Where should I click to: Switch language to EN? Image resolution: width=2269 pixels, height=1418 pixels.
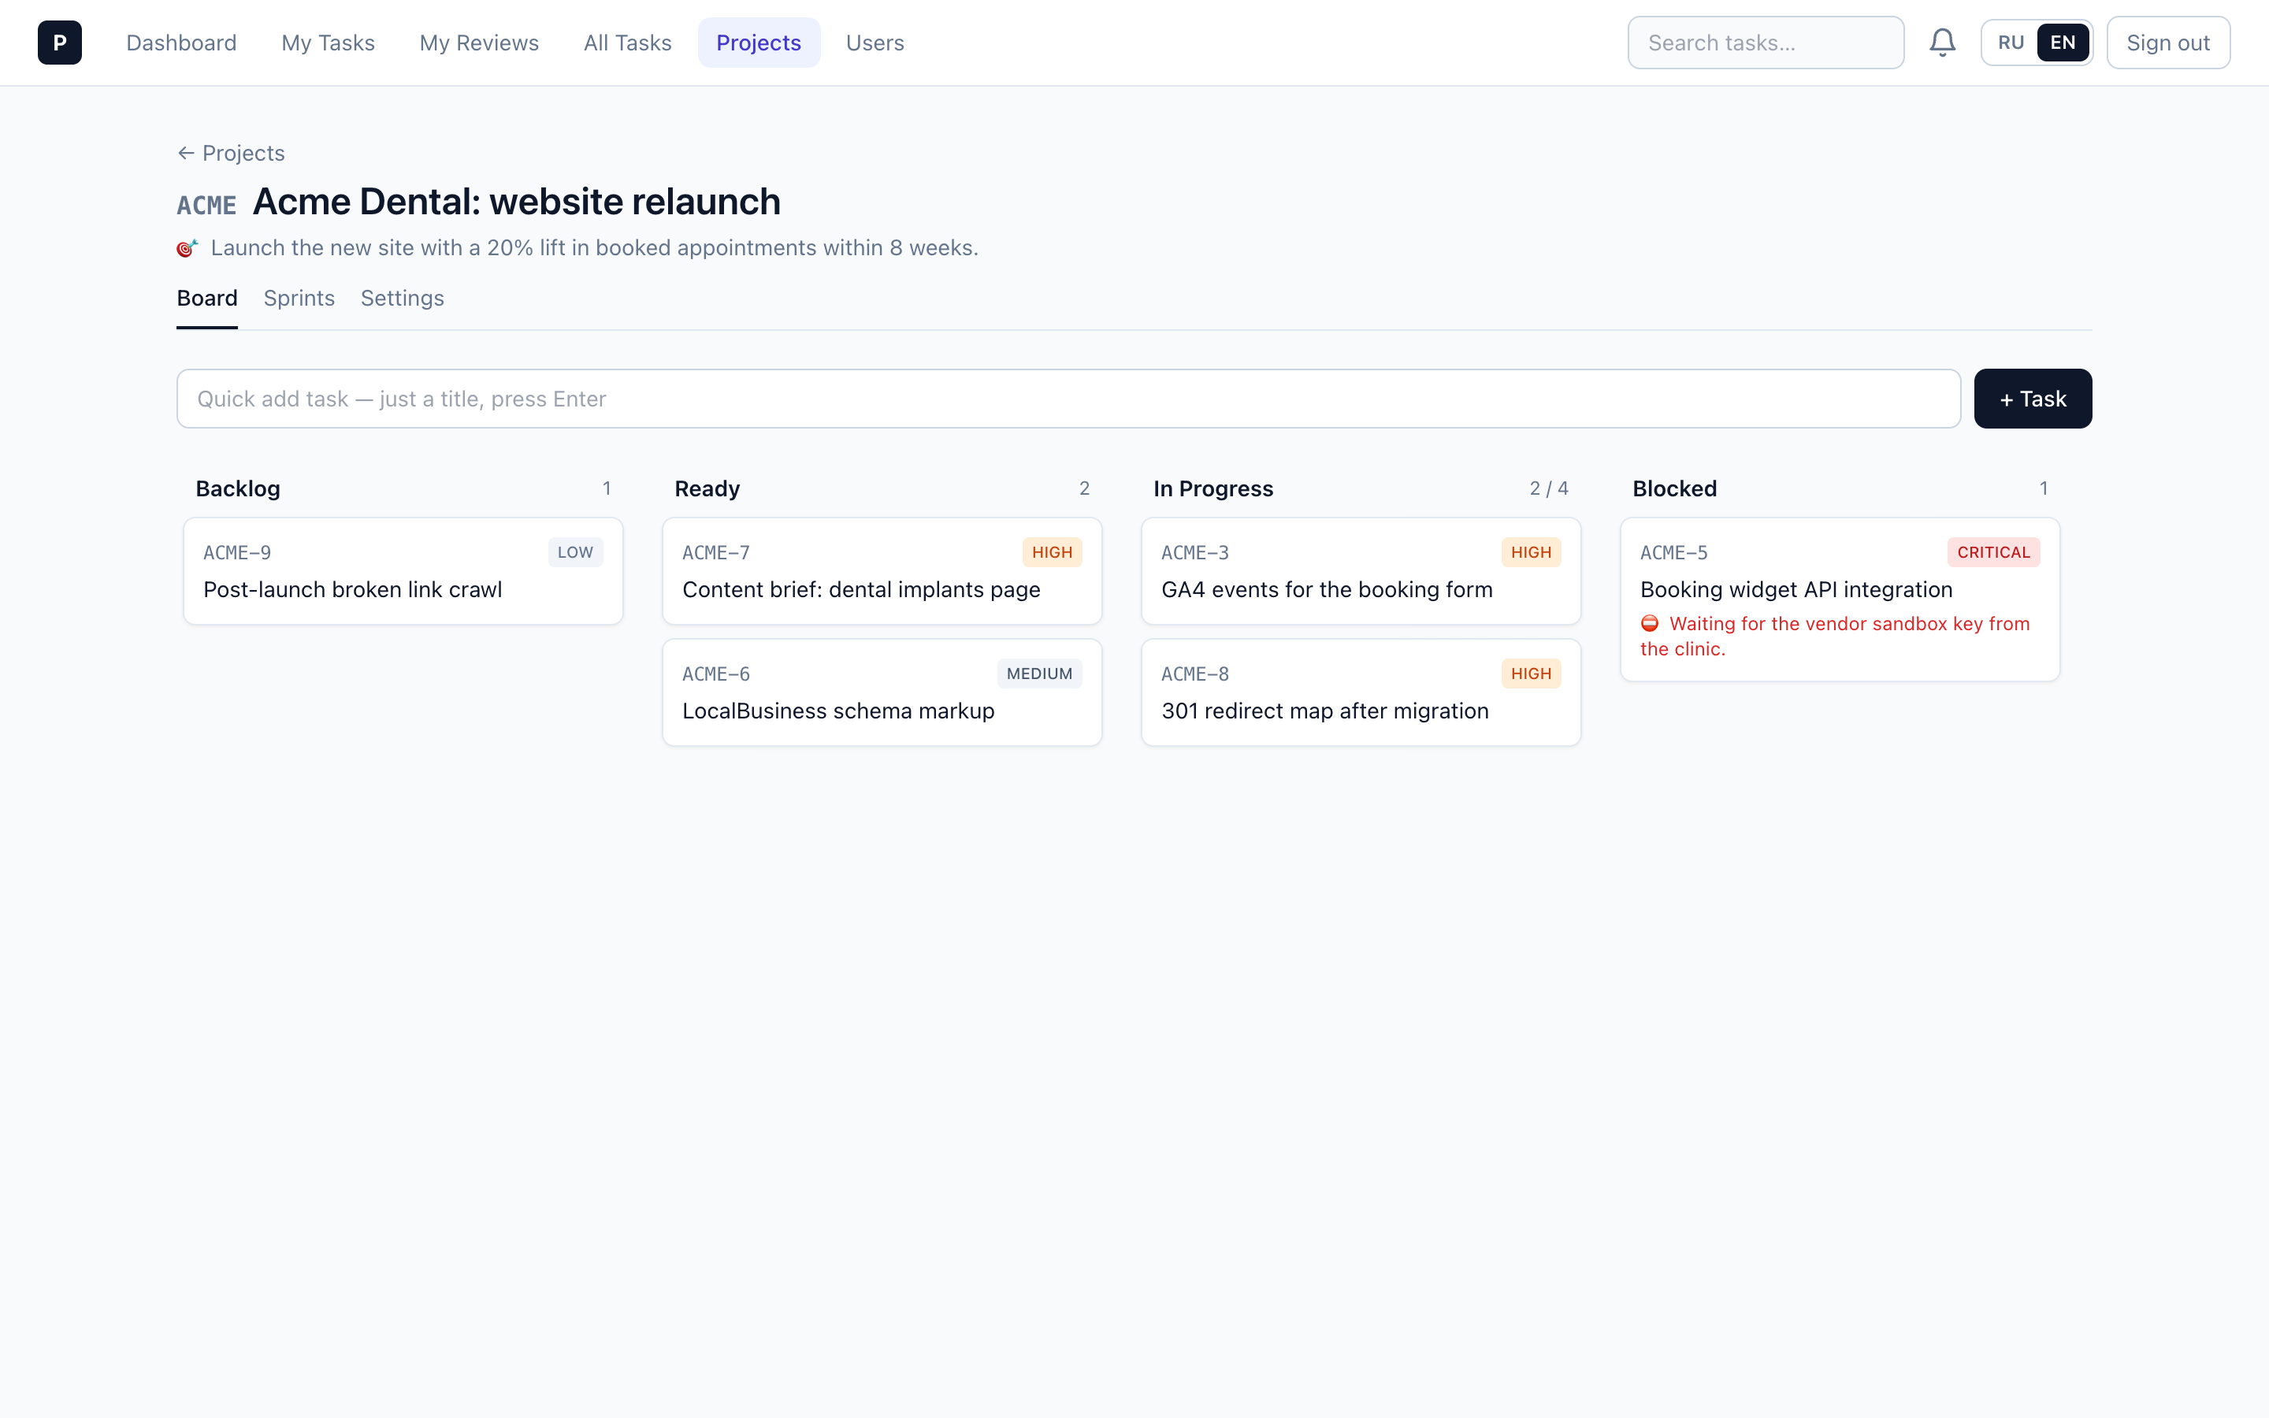pos(2062,43)
